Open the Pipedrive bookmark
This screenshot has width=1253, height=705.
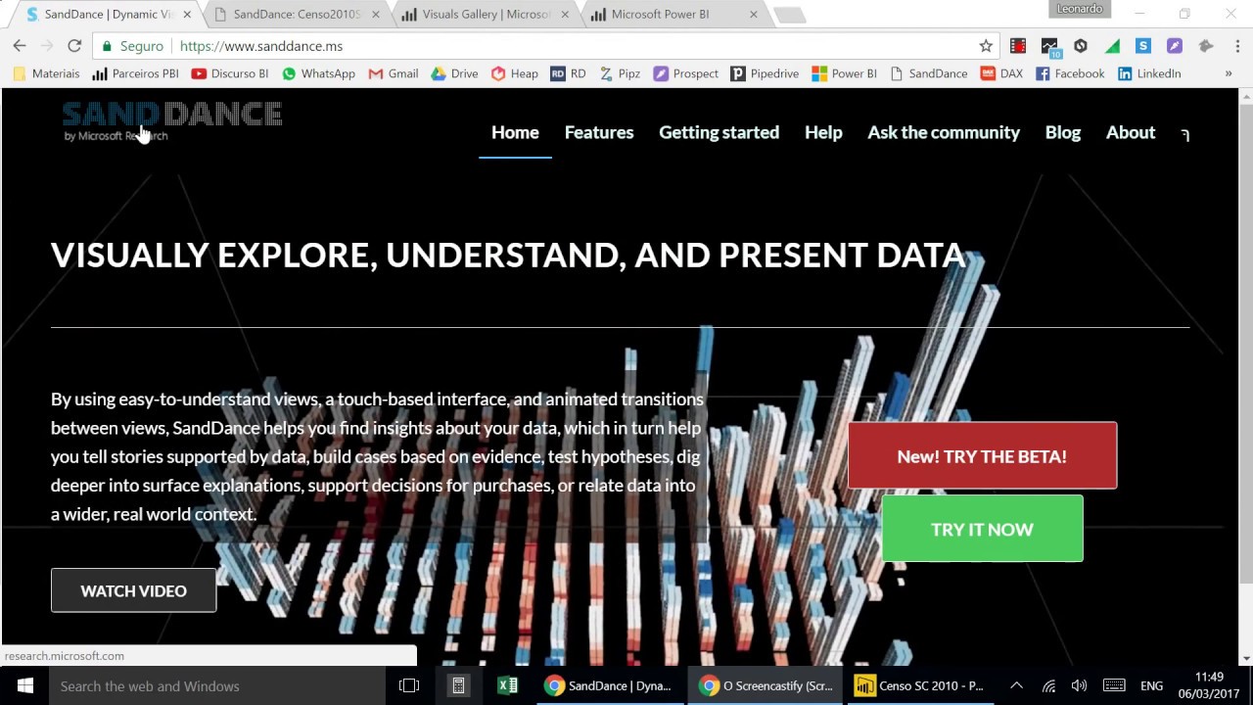click(766, 73)
